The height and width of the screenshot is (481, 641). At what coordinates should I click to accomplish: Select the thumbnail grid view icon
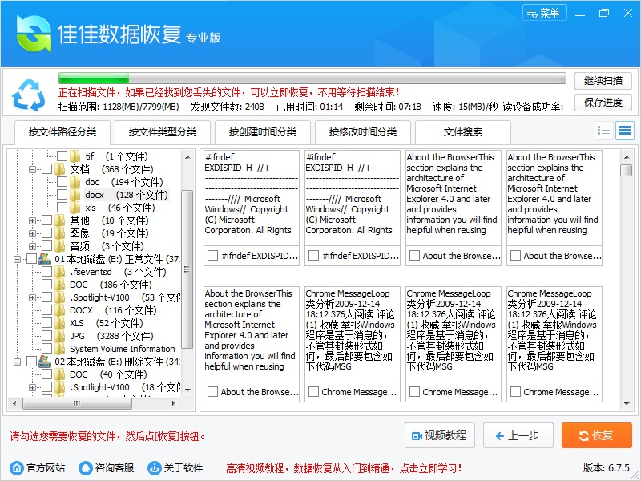pyautogui.click(x=624, y=131)
